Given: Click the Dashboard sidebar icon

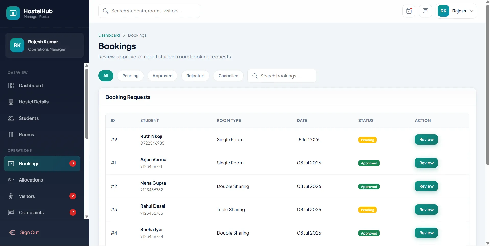Looking at the screenshot, I should tap(11, 86).
